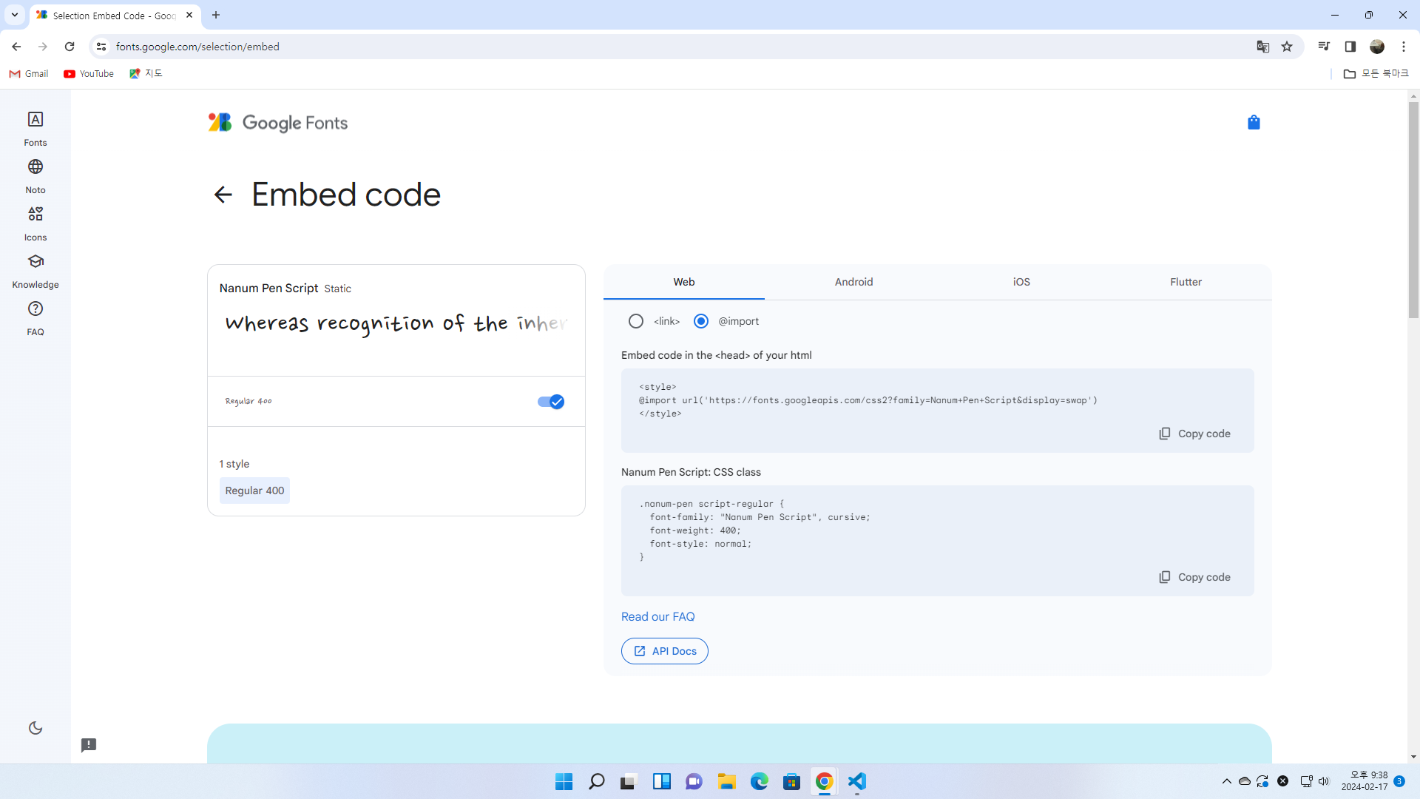Open the volume control in system tray
Screen dimensions: 1420x799
(x=1323, y=781)
